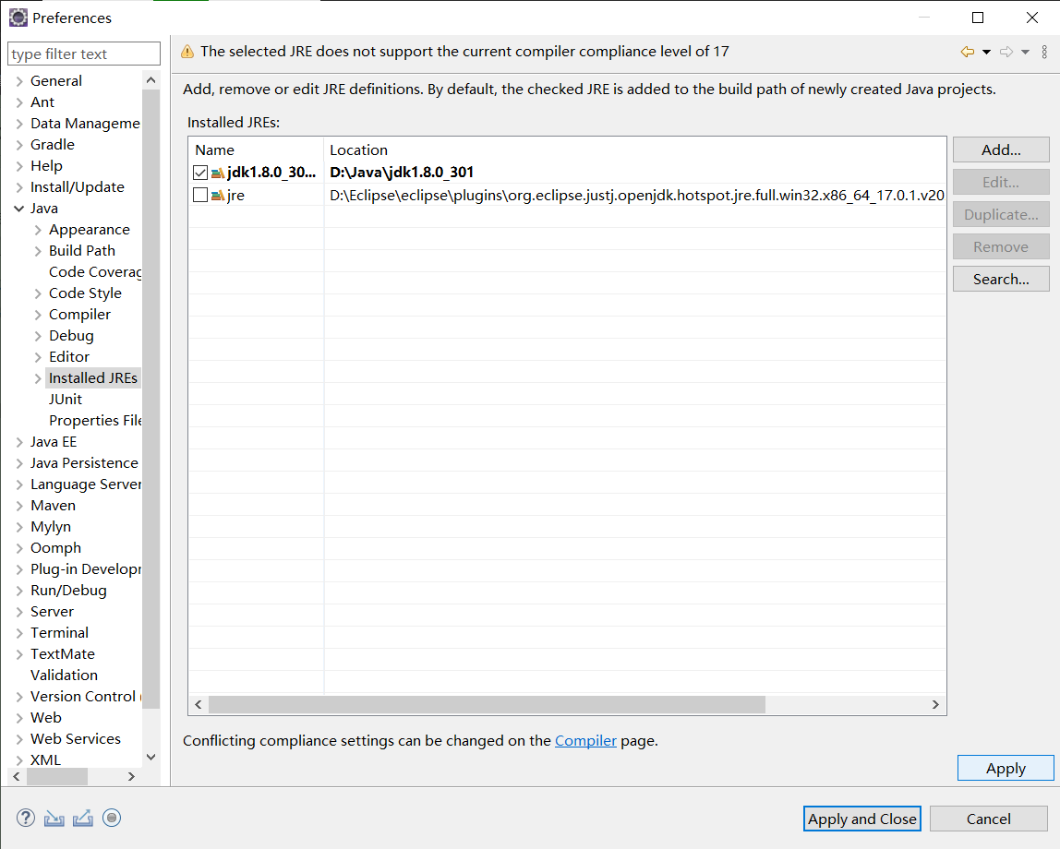Click the filter text field
This screenshot has height=849, width=1060.
pos(83,53)
